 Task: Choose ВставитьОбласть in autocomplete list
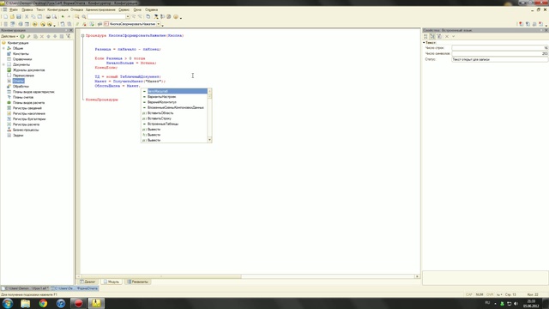[160, 112]
